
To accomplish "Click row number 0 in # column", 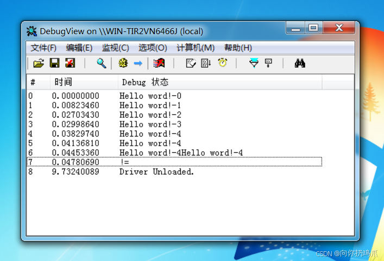I will click(x=30, y=96).
